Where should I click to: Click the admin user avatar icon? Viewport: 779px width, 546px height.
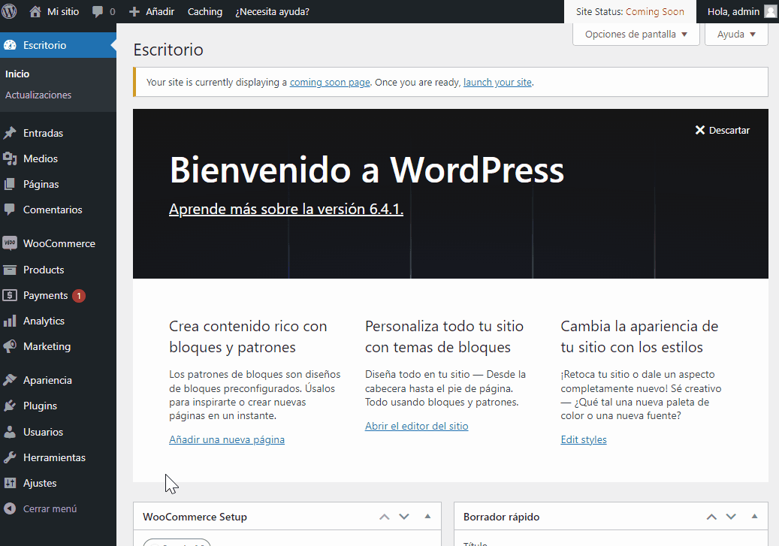click(x=770, y=11)
